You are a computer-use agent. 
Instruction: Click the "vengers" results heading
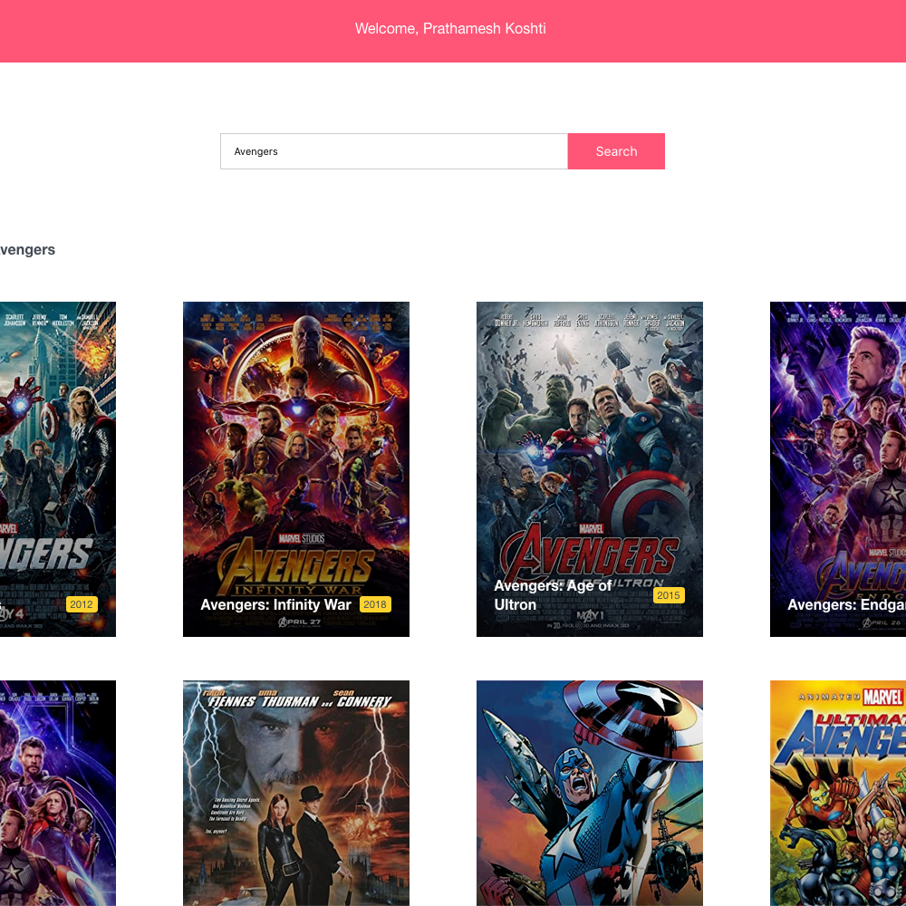(28, 250)
